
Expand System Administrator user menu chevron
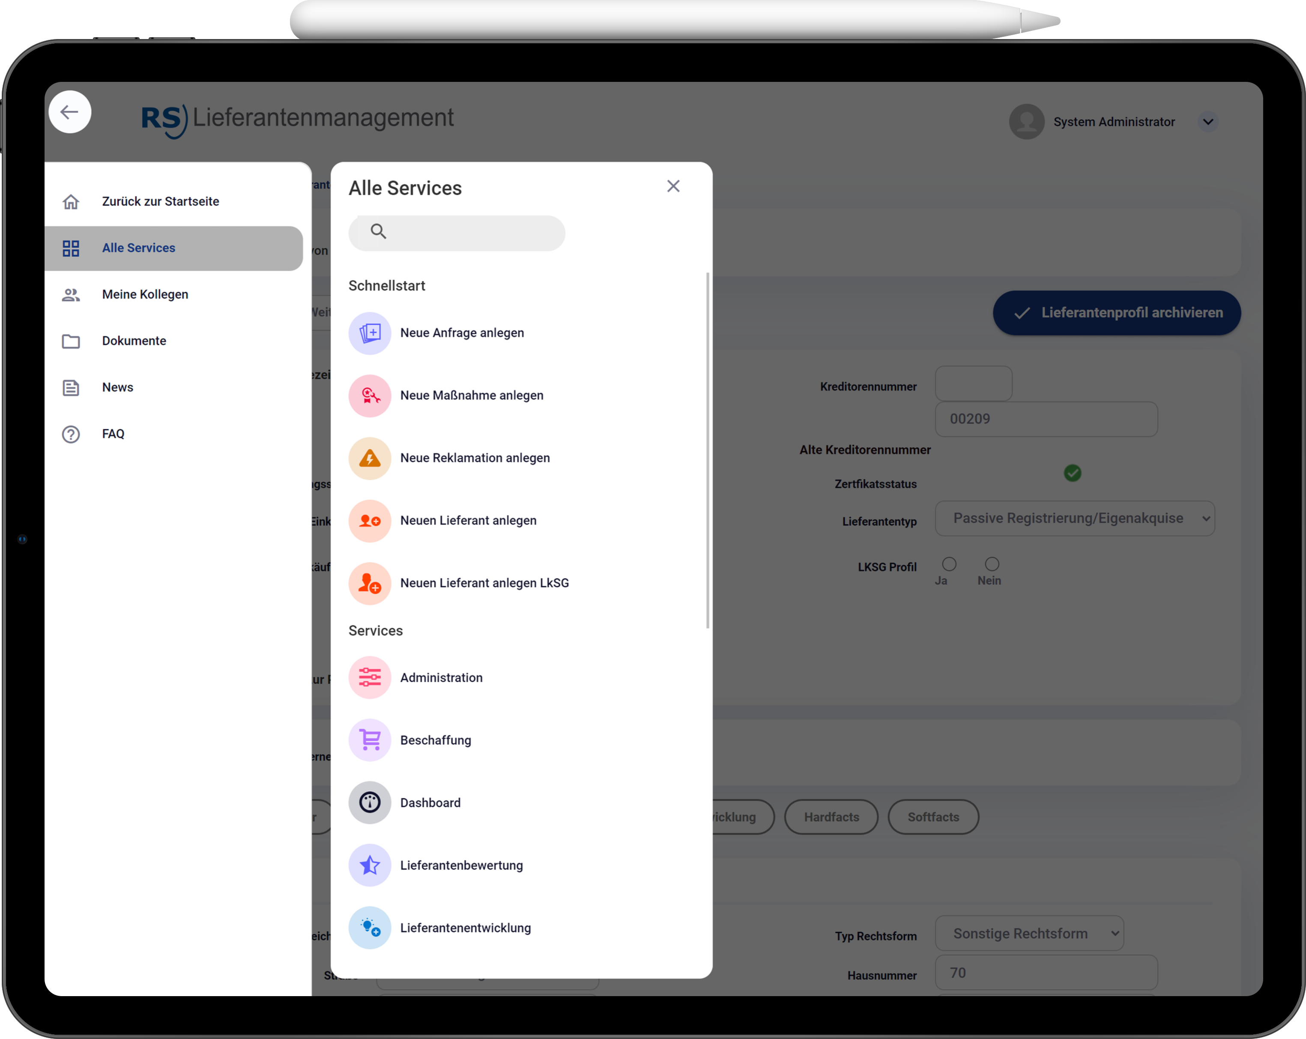[1207, 122]
